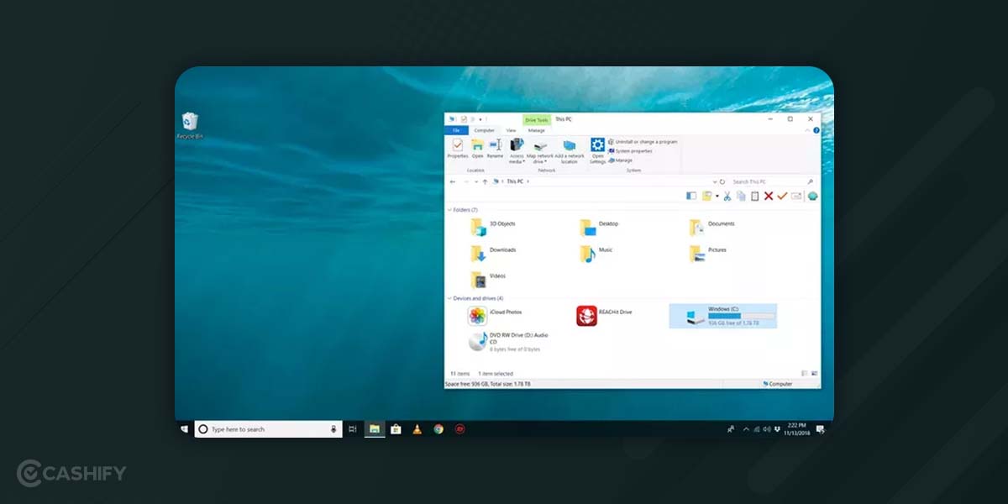This screenshot has width=1008, height=504.
Task: Collapse the Folders (7) section
Action: [451, 209]
